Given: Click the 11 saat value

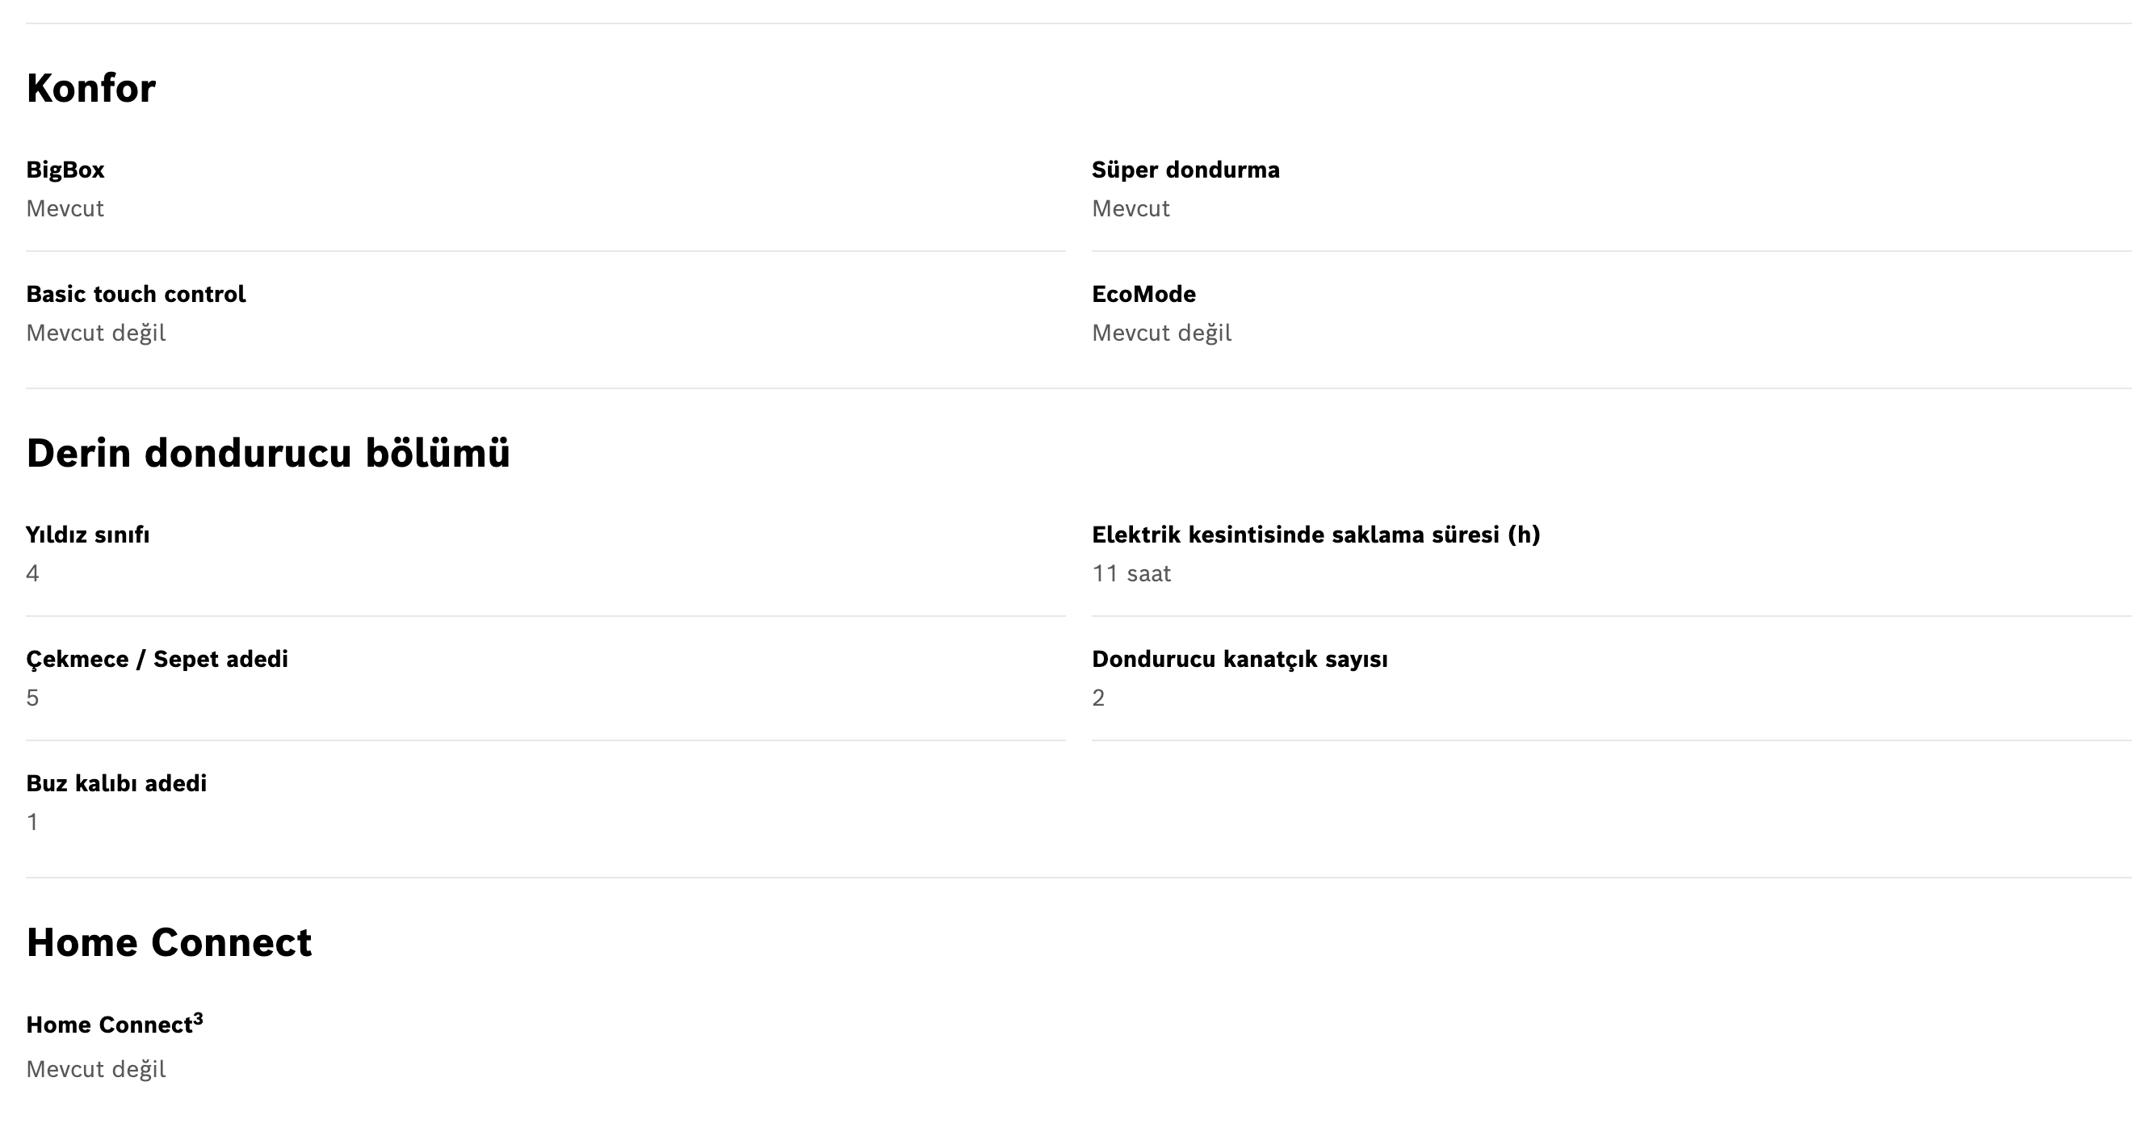Looking at the screenshot, I should tap(1131, 573).
